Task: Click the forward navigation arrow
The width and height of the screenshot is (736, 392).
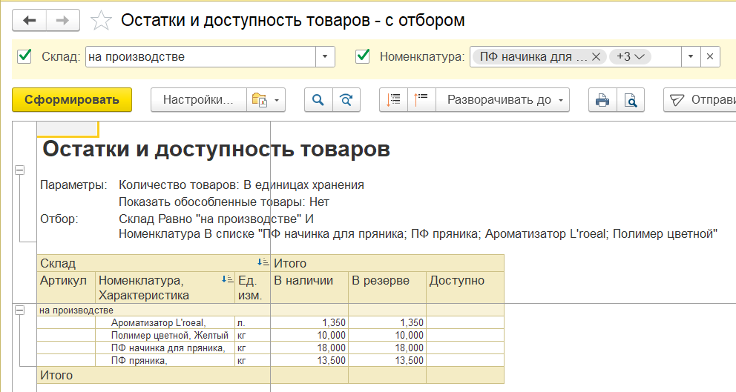Action: pos(62,20)
